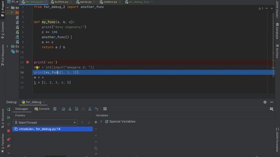Step over the current line

coord(63,109)
